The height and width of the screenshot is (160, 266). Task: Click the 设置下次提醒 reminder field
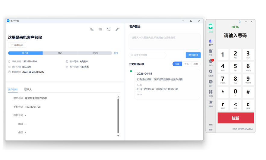point(147,55)
